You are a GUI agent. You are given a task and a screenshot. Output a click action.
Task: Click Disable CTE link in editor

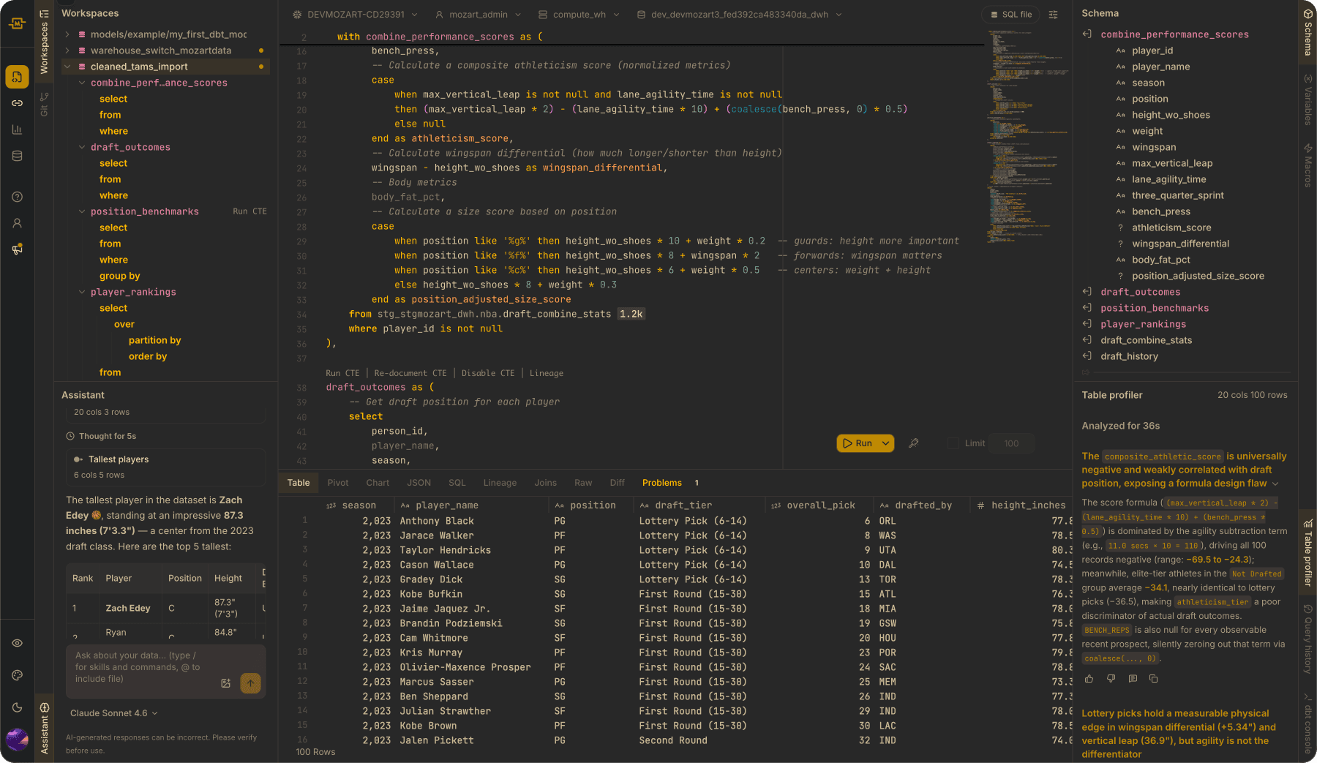pyautogui.click(x=488, y=373)
